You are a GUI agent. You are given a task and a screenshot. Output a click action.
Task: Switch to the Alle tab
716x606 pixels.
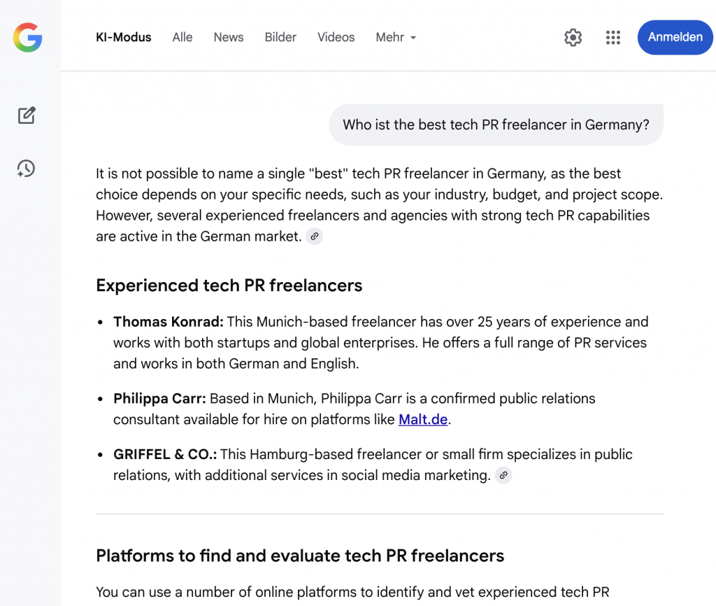(x=182, y=38)
